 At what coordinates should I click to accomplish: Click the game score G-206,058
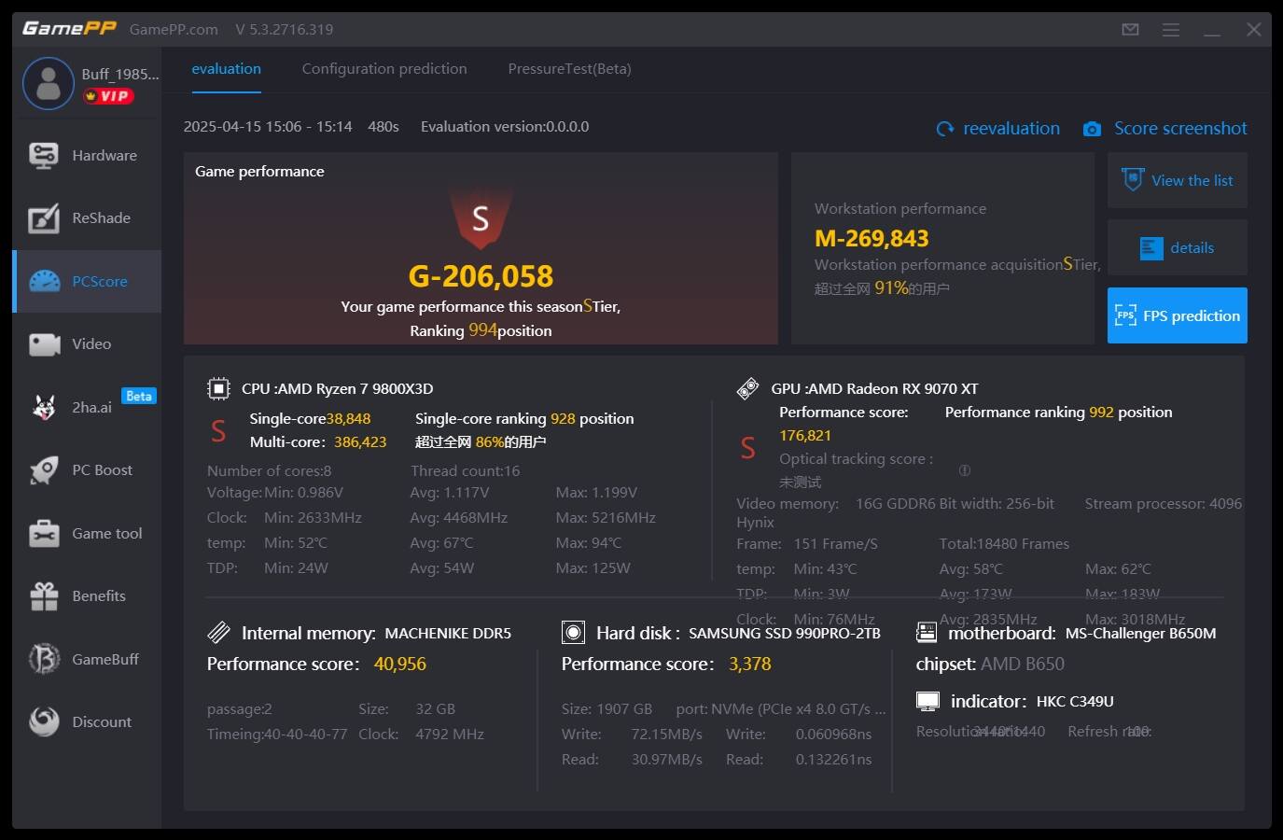coord(481,276)
